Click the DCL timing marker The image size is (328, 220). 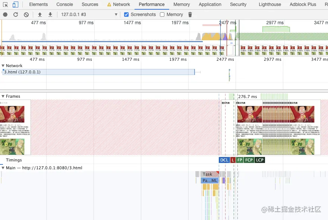224,160
